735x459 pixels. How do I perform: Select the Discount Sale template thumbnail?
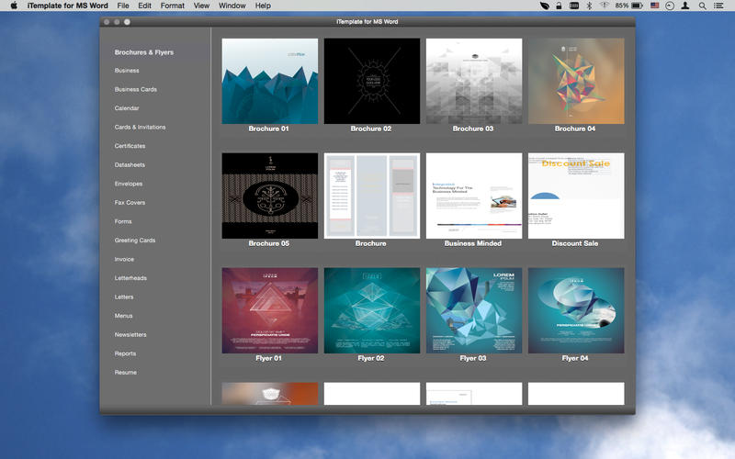[576, 196]
